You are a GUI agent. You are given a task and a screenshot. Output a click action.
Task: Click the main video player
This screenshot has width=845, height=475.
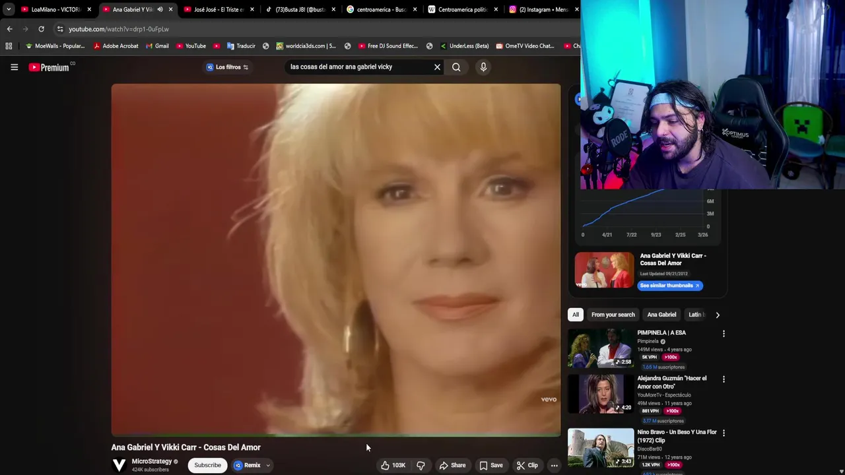(x=336, y=259)
